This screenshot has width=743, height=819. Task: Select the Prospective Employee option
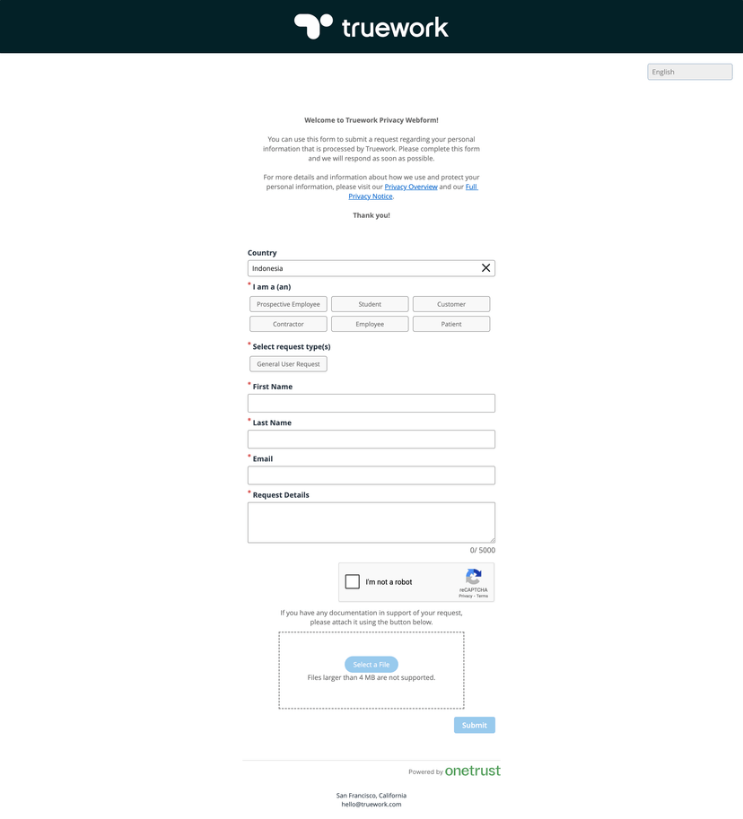(288, 303)
